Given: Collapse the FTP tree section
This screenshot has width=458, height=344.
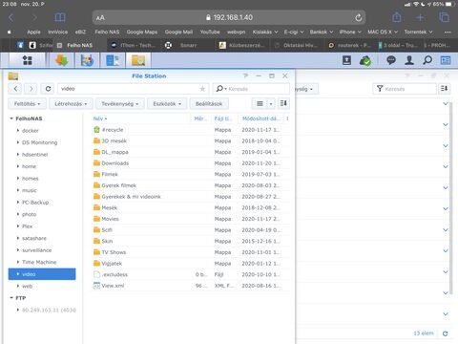Looking at the screenshot, I should (x=11, y=298).
